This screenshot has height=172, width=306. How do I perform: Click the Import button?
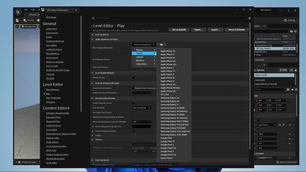pyautogui.click(x=215, y=30)
